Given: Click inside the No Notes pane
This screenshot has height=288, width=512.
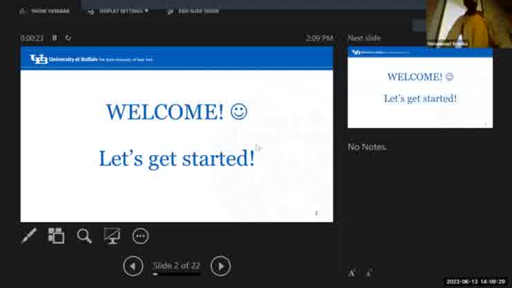Looking at the screenshot, I should 420,199.
